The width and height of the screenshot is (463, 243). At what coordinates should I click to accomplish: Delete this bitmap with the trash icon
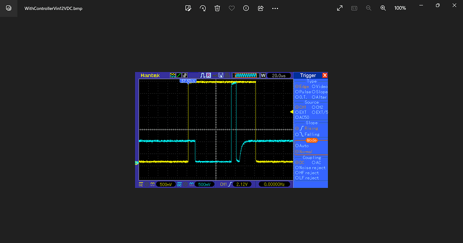click(217, 8)
